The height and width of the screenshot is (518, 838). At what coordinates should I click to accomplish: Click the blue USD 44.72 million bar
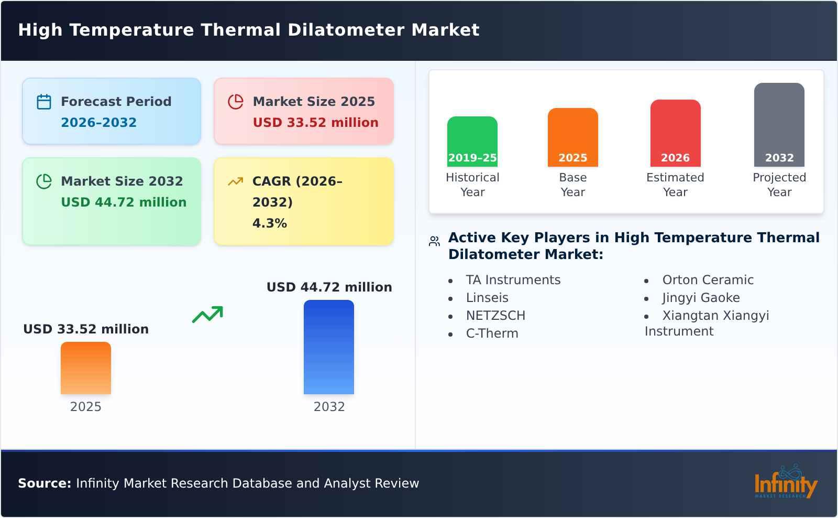[x=329, y=347]
